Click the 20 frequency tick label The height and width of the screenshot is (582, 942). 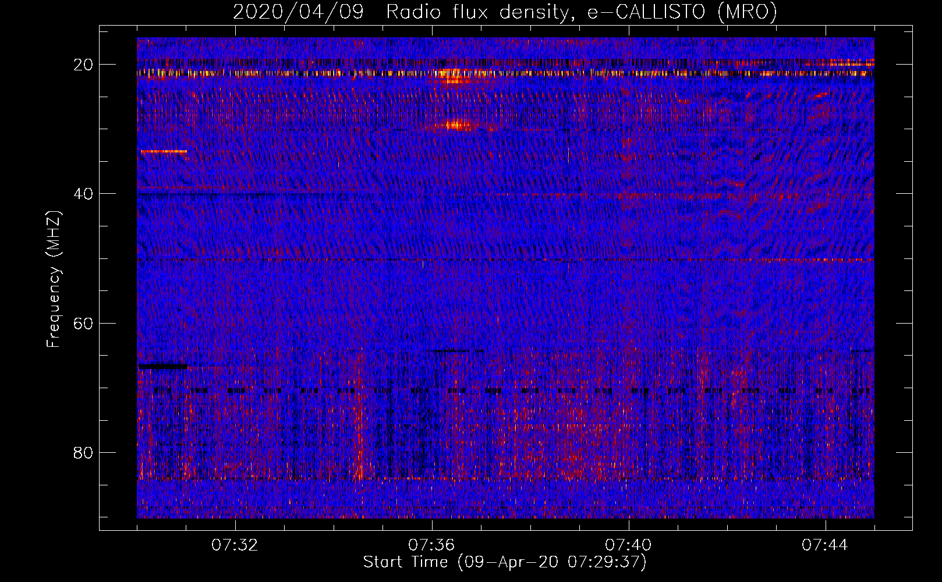coord(83,64)
